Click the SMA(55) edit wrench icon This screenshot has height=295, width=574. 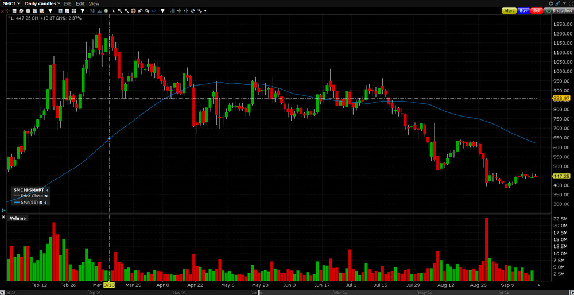tap(45, 202)
